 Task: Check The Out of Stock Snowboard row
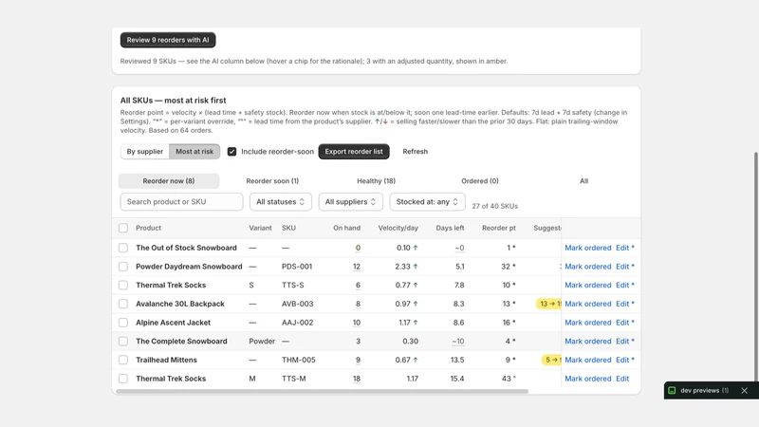pos(123,248)
